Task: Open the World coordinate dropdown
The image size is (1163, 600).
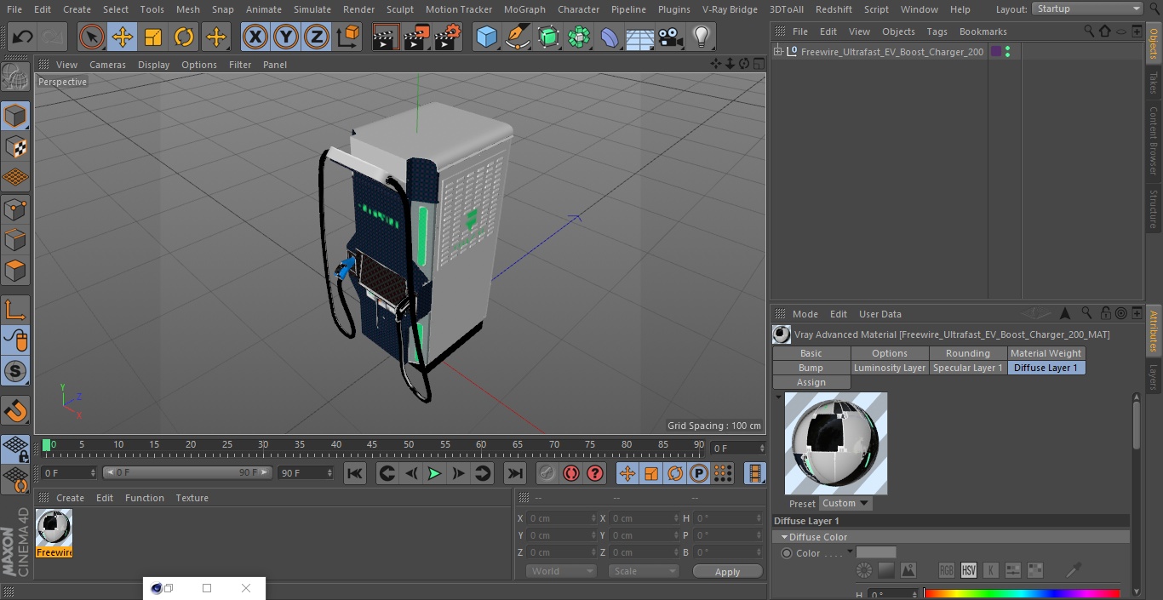Action: (559, 571)
